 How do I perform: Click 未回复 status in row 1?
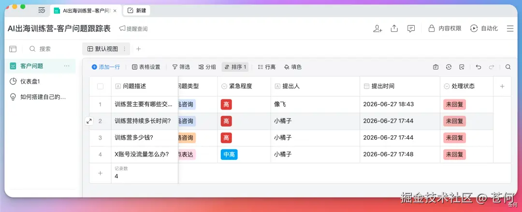tap(454, 104)
